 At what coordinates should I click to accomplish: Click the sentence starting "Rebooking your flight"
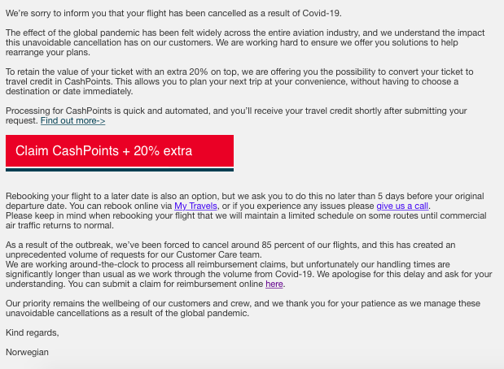(x=244, y=201)
